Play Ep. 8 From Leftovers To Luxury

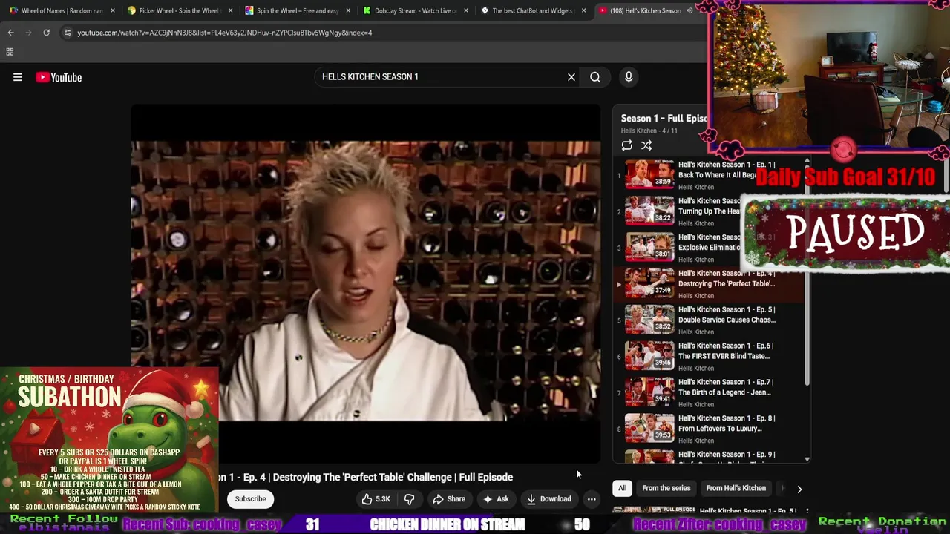[x=709, y=429]
